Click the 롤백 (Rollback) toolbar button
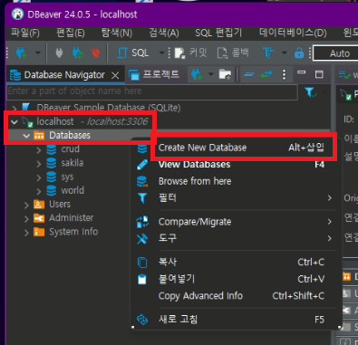Screen dimensions: 358x345 [x=233, y=53]
